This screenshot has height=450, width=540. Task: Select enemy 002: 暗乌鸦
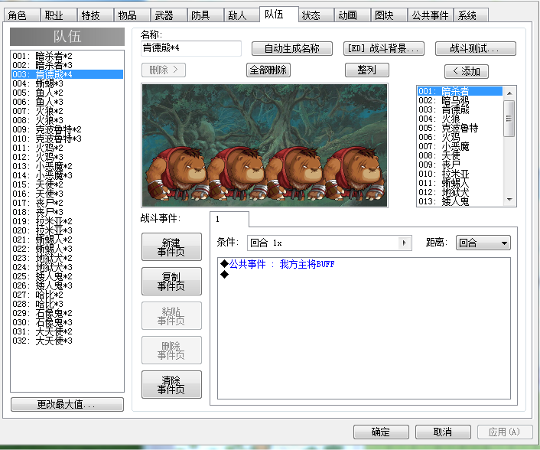click(x=460, y=100)
